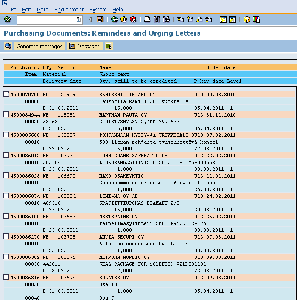Tick checkbox for order 4500084944
Screen dimensions: 297x300
click(x=6, y=114)
